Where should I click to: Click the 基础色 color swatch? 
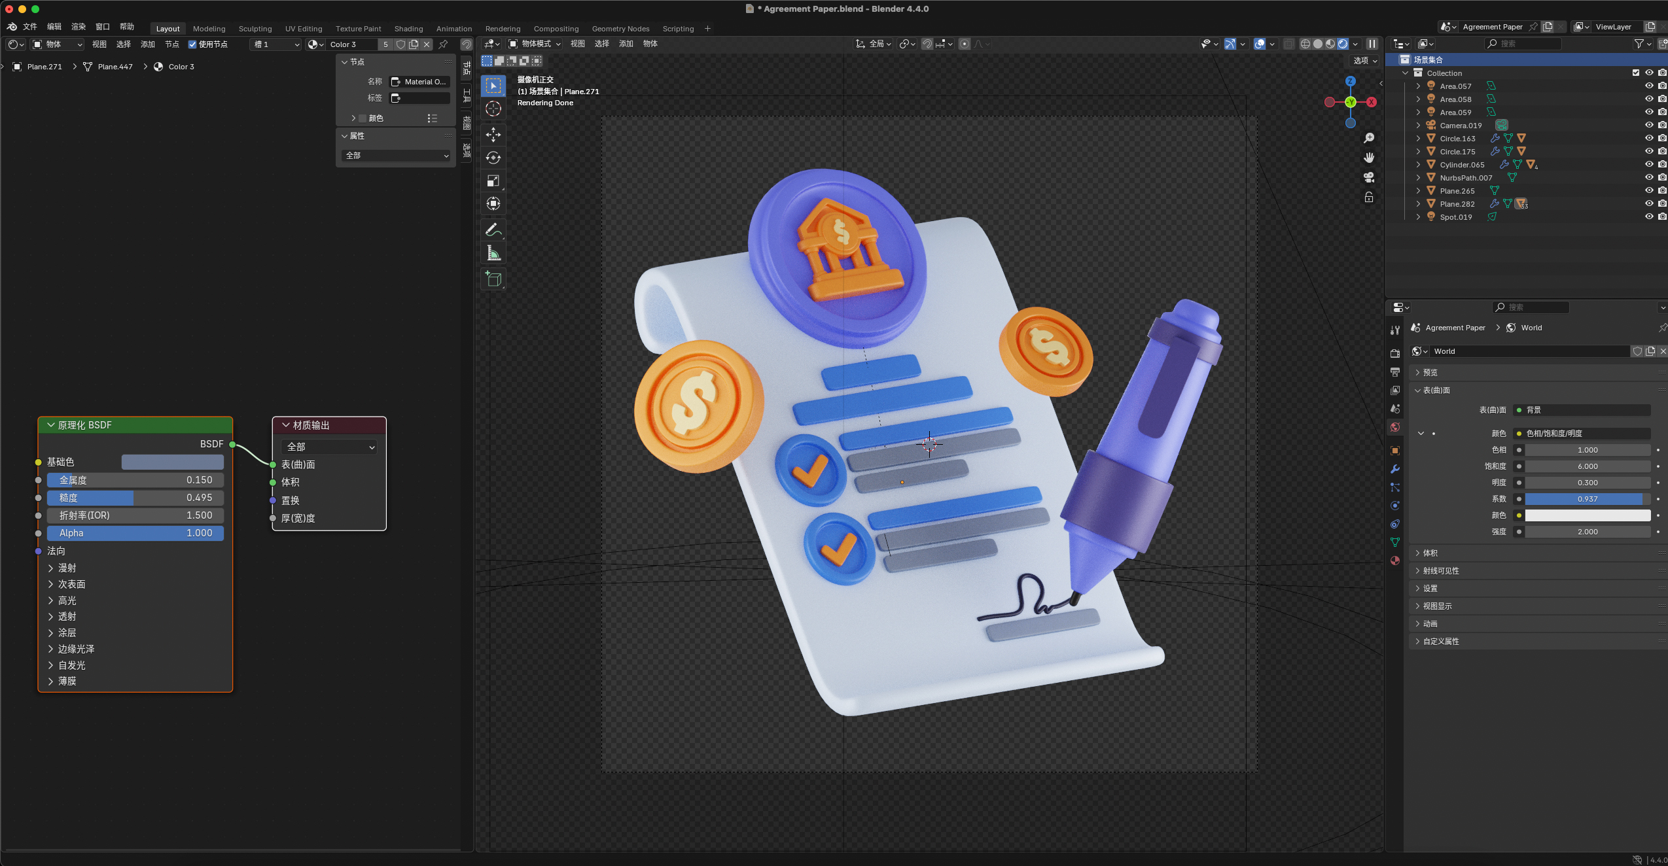173,462
